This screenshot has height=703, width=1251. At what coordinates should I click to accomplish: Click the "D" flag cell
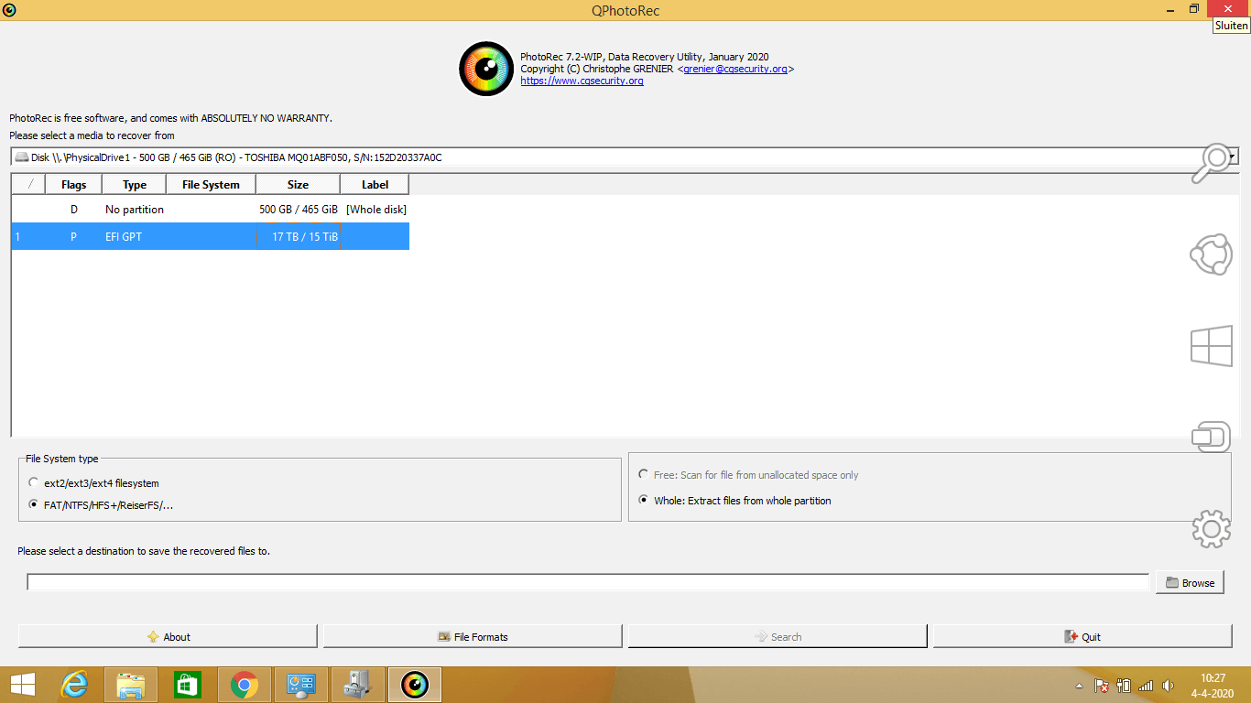74,210
